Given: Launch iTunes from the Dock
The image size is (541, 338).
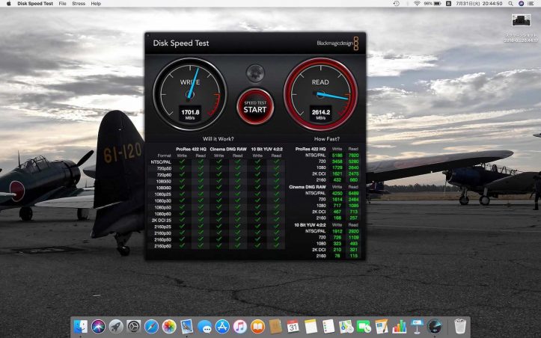Looking at the screenshot, I should point(239,326).
